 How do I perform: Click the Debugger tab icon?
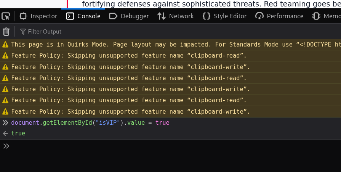(x=113, y=16)
